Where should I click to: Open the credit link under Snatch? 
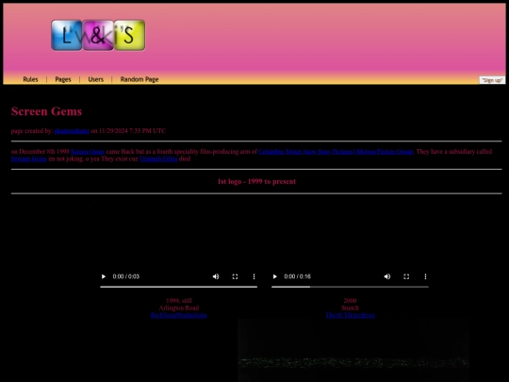(x=351, y=315)
